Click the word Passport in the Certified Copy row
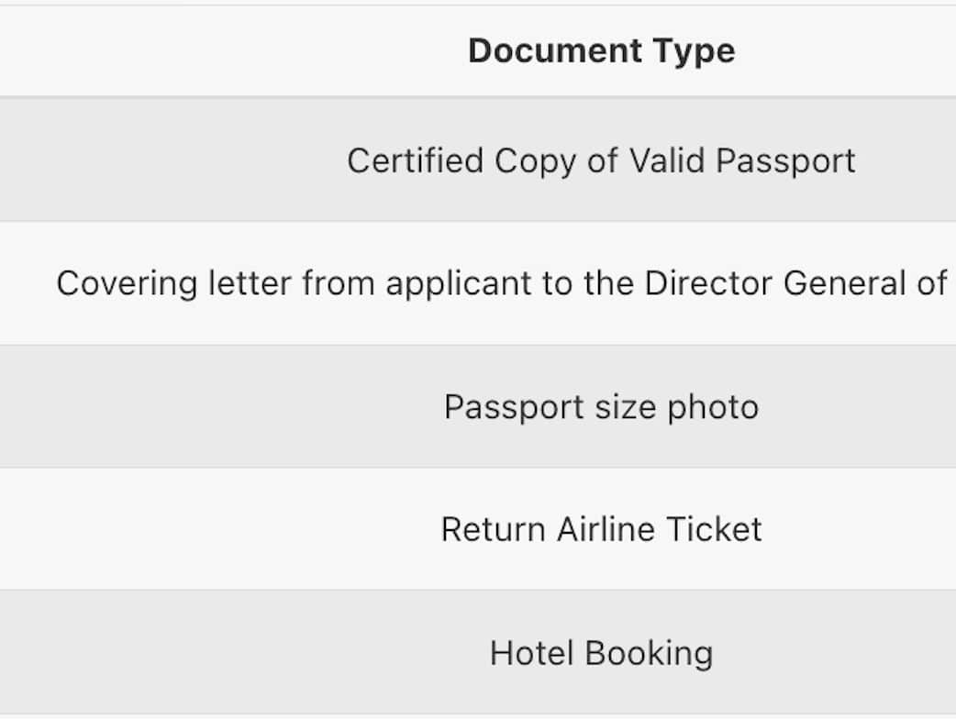 (x=785, y=161)
